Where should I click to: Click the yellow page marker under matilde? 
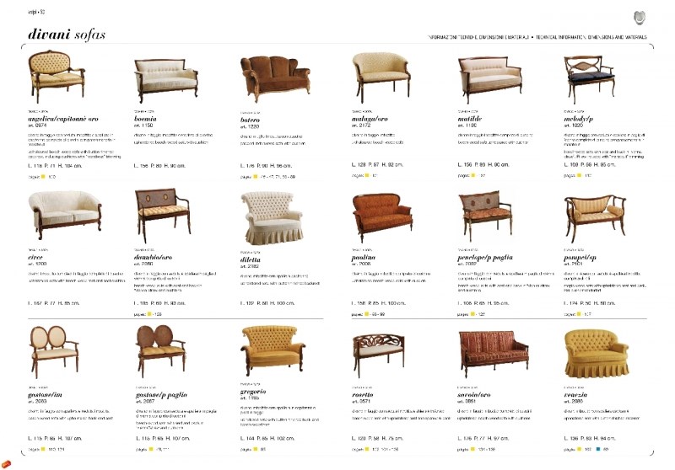click(473, 175)
